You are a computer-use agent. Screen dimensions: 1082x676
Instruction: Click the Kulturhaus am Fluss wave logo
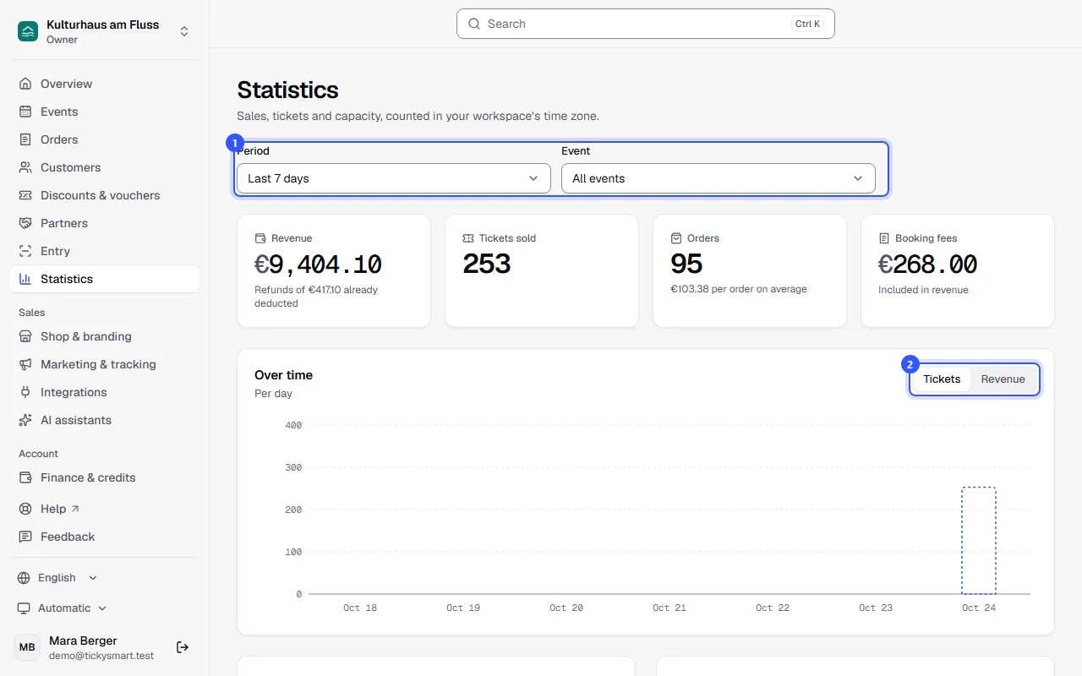[x=28, y=31]
